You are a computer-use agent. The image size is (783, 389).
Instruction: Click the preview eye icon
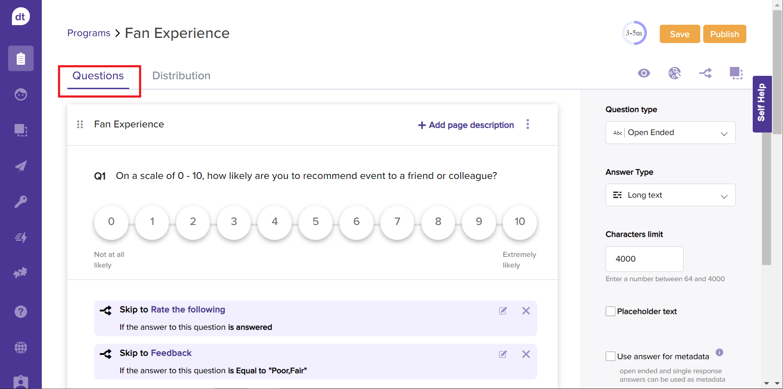point(644,73)
